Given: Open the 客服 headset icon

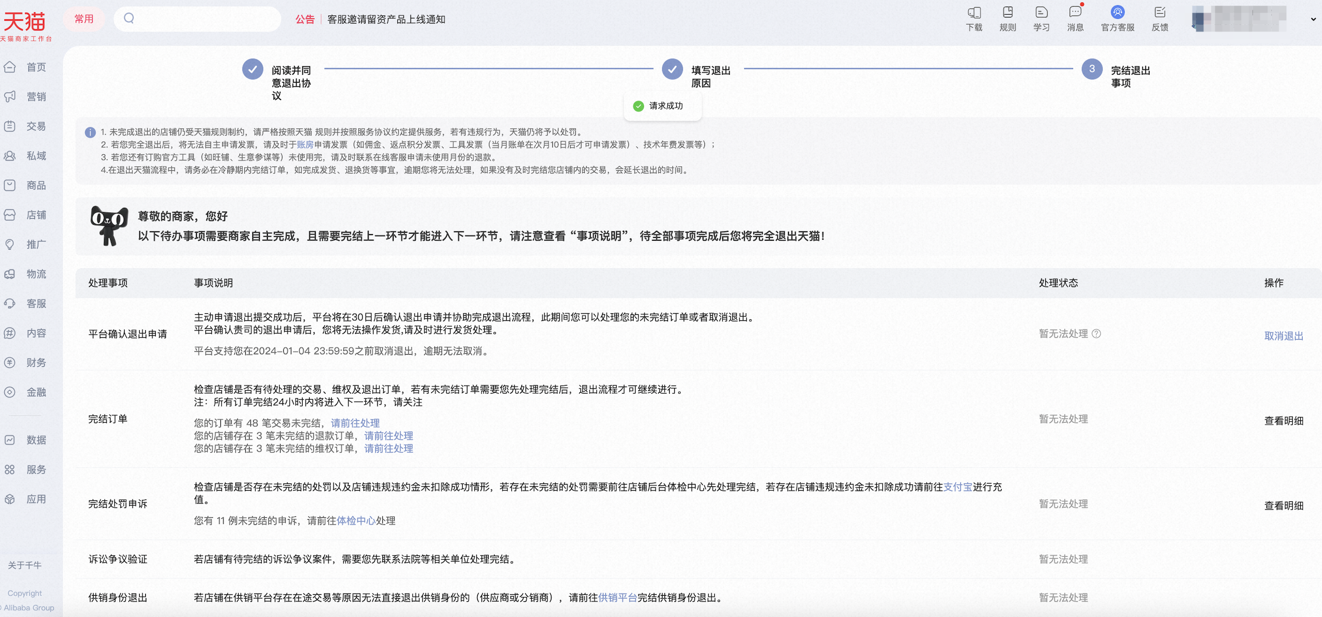Looking at the screenshot, I should click(x=10, y=303).
